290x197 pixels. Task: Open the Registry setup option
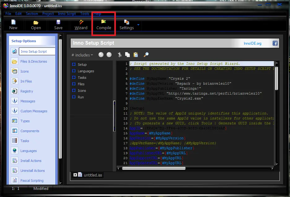click(27, 91)
